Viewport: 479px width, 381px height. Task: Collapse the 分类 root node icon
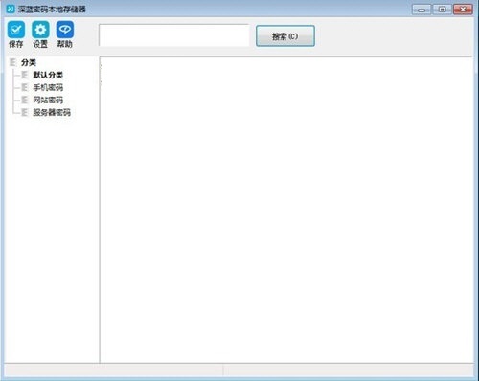12,62
